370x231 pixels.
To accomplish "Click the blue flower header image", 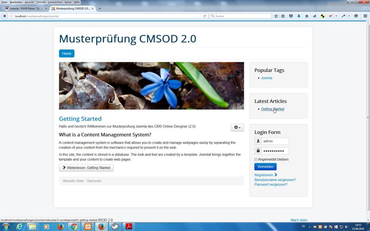I will [152, 86].
